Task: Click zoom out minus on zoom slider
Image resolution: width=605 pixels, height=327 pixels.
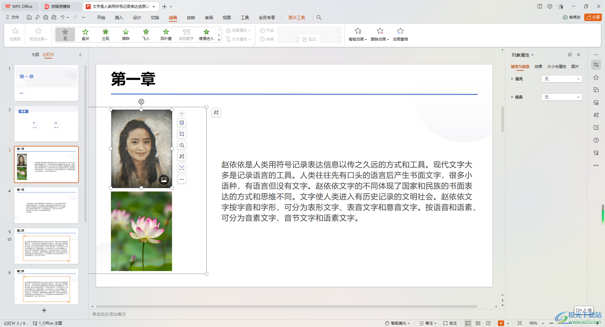Action: click(x=551, y=323)
